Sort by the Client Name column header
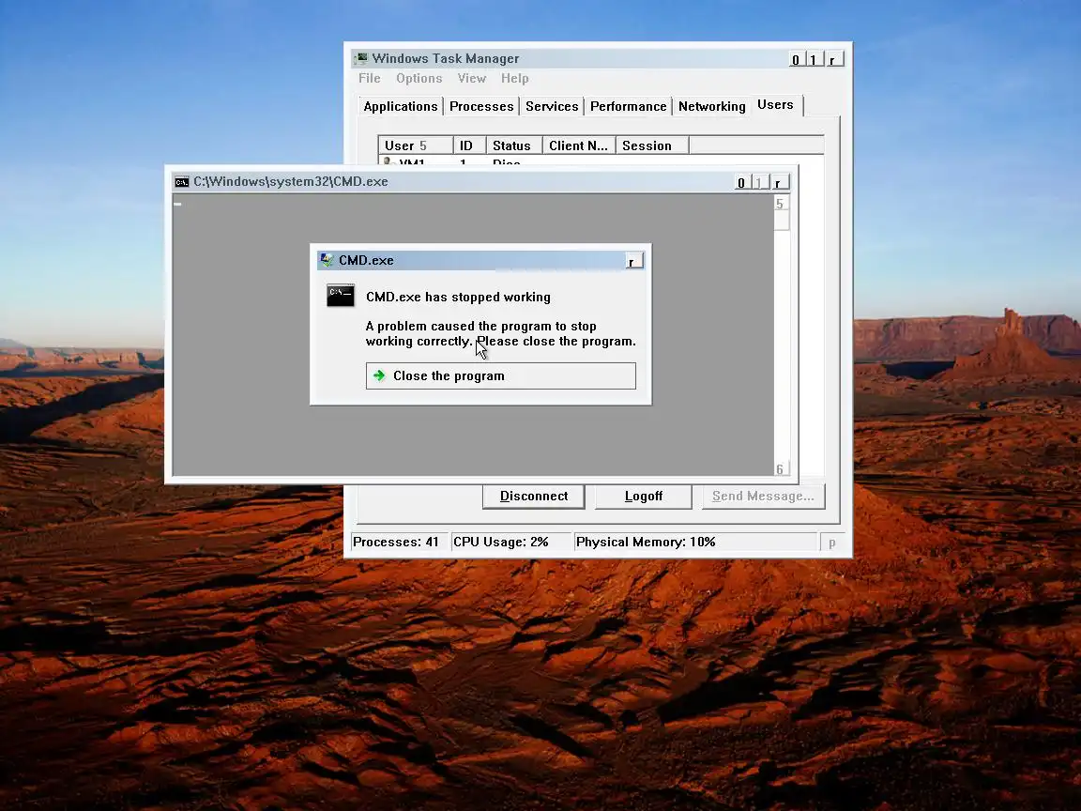Screen dimensions: 1081x811 (x=578, y=145)
